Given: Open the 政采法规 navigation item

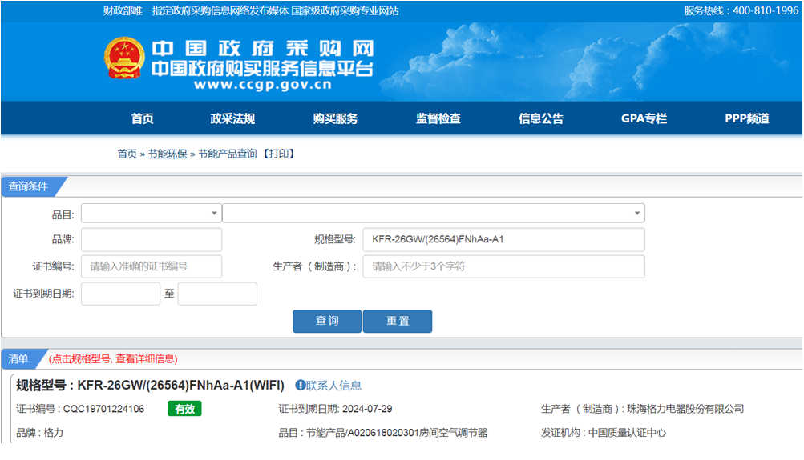Looking at the screenshot, I should point(232,118).
